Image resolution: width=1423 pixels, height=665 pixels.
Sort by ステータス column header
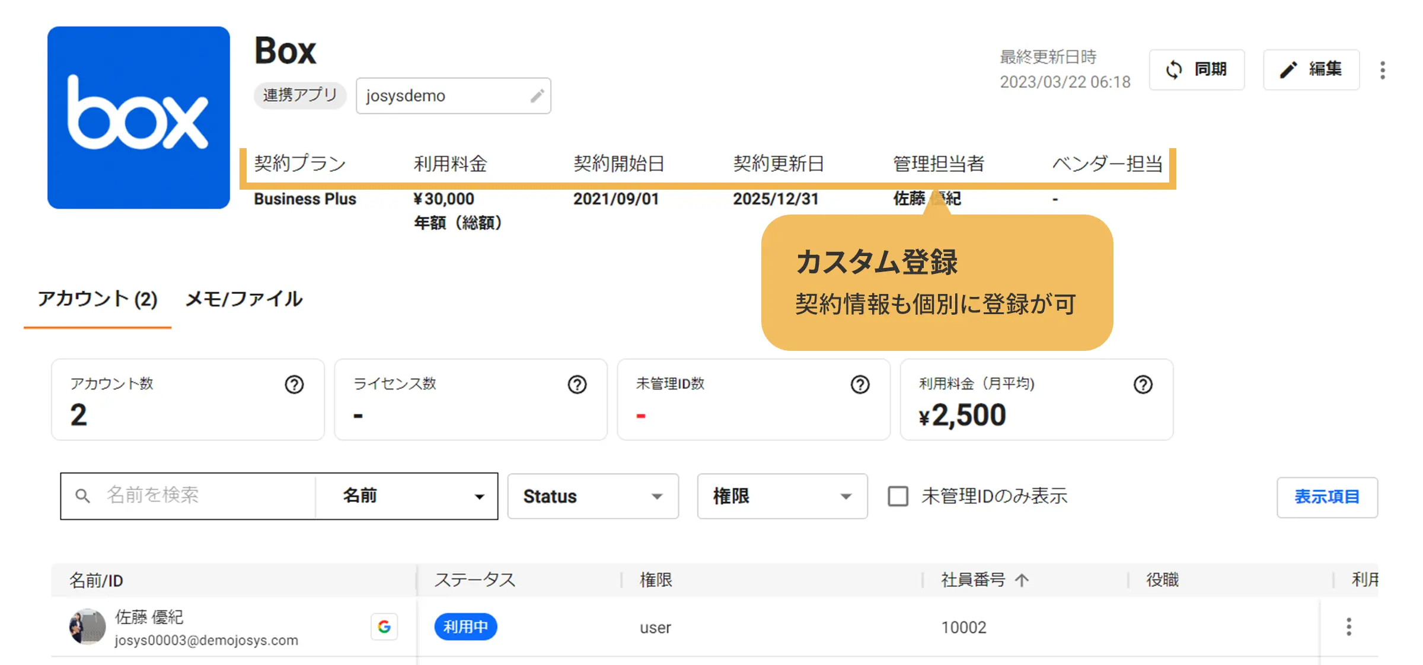click(x=475, y=580)
